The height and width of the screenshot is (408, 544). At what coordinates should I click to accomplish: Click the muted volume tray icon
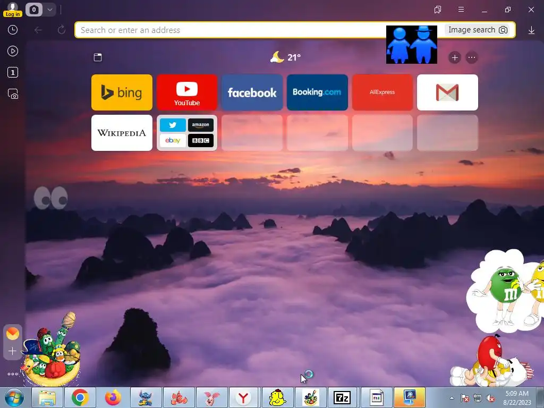[x=490, y=398]
